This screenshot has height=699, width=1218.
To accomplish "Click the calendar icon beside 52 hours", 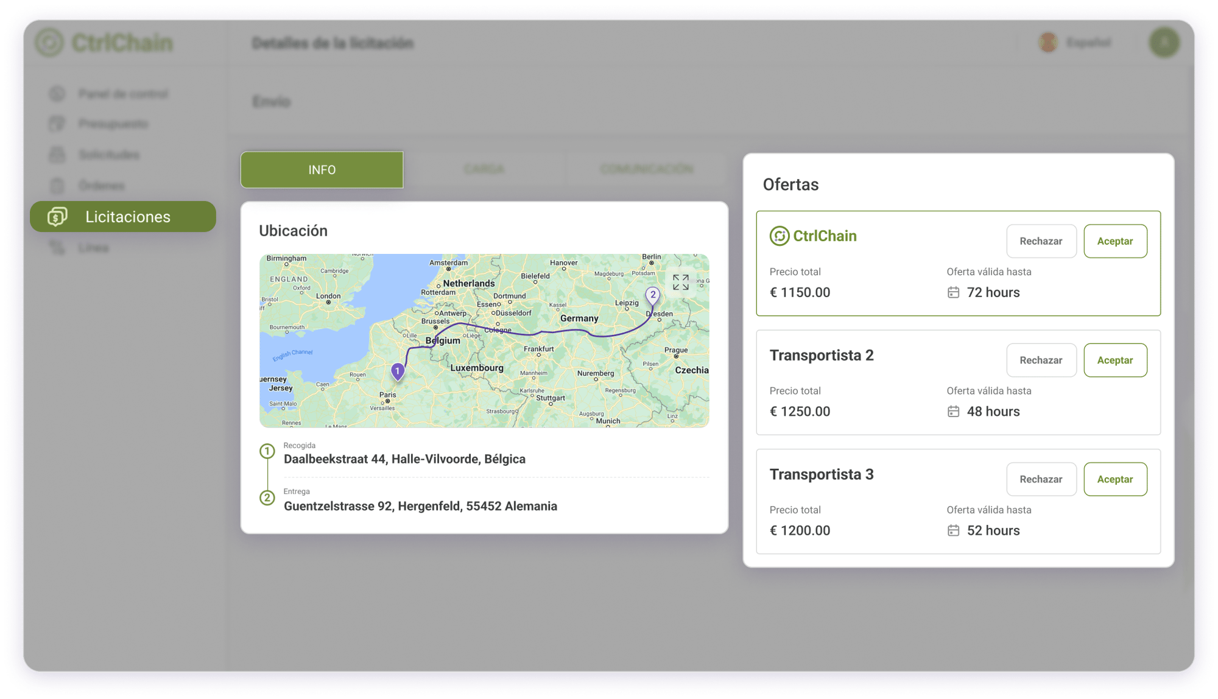I will 953,531.
